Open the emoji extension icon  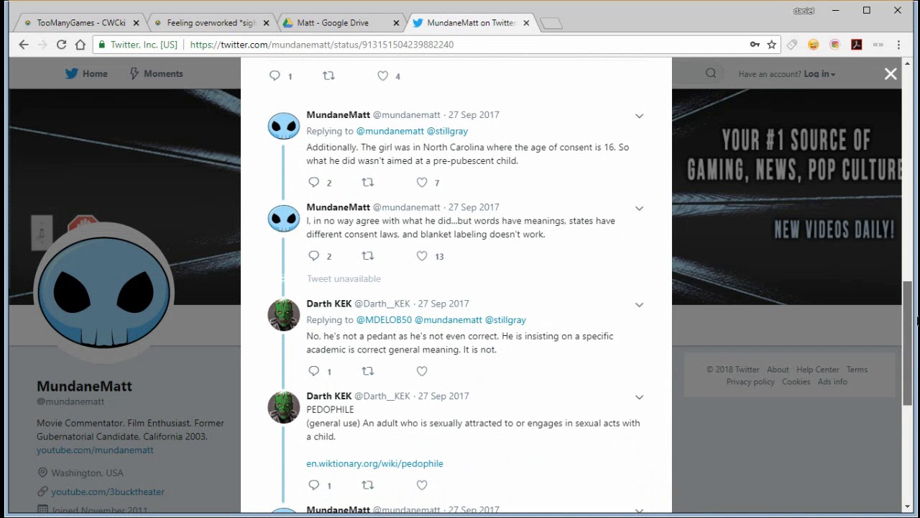[x=813, y=45]
